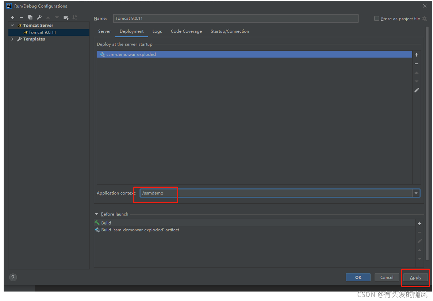Move deployment artifact up arrow
Image resolution: width=433 pixels, height=301 pixels.
pos(417,73)
